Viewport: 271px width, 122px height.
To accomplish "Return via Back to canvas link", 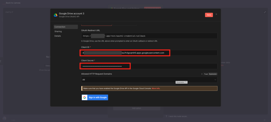I will [13, 3].
